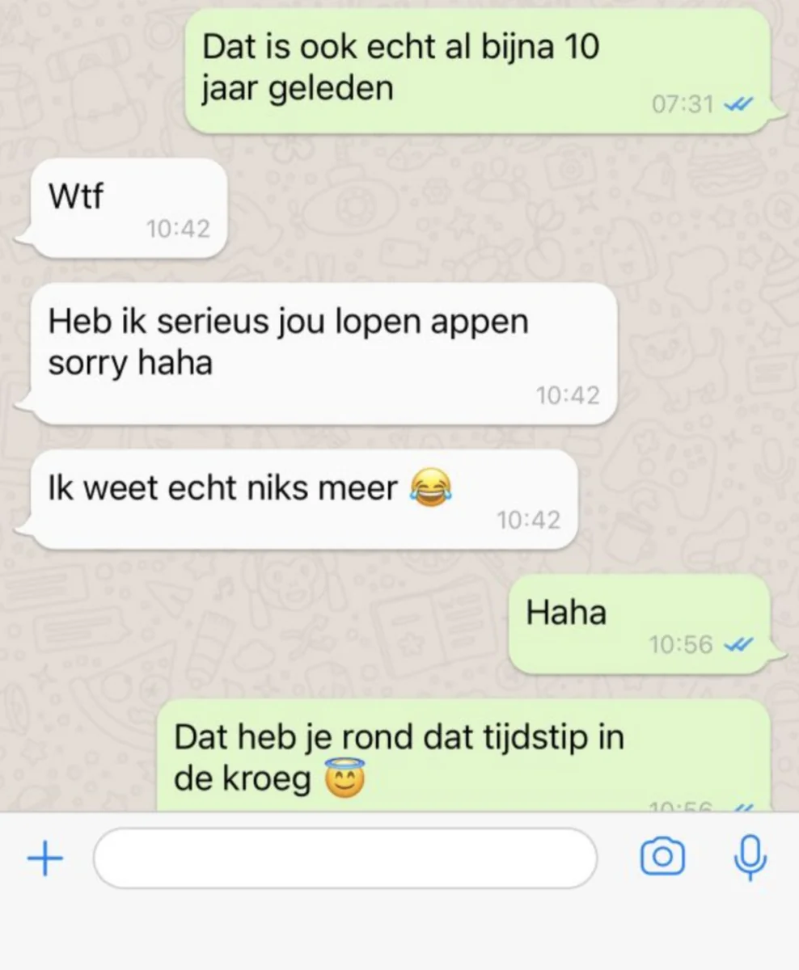Viewport: 799px width, 970px height.
Task: Tap the microphone voice message icon
Action: point(750,858)
